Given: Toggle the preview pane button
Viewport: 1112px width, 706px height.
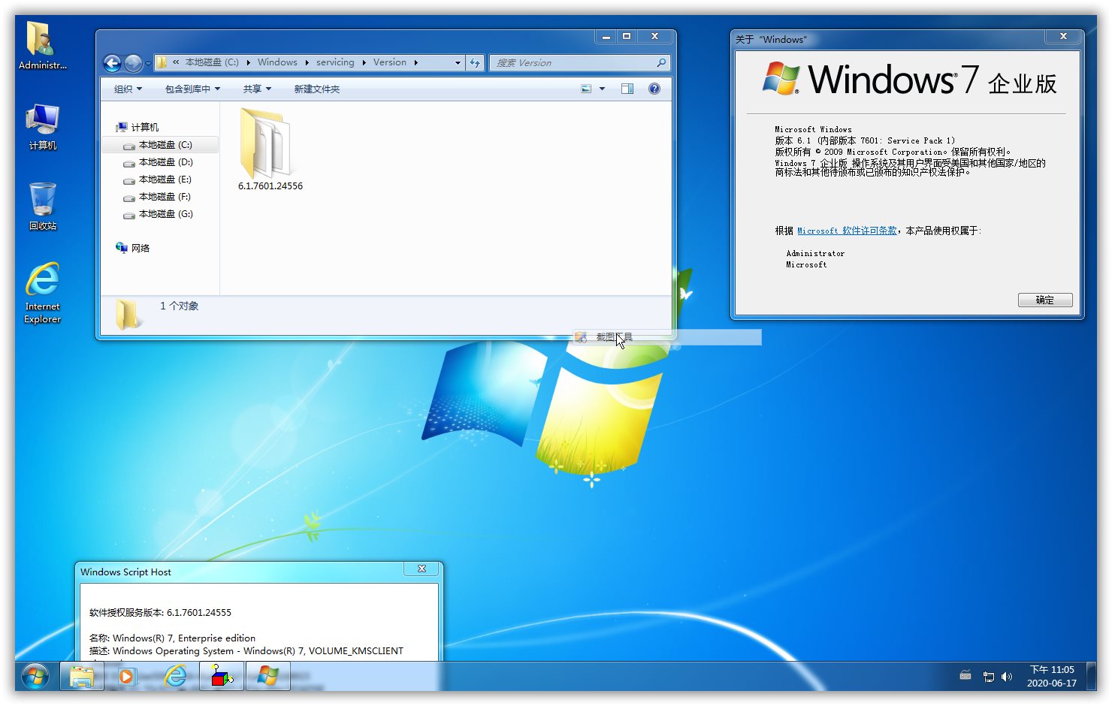Looking at the screenshot, I should point(627,89).
